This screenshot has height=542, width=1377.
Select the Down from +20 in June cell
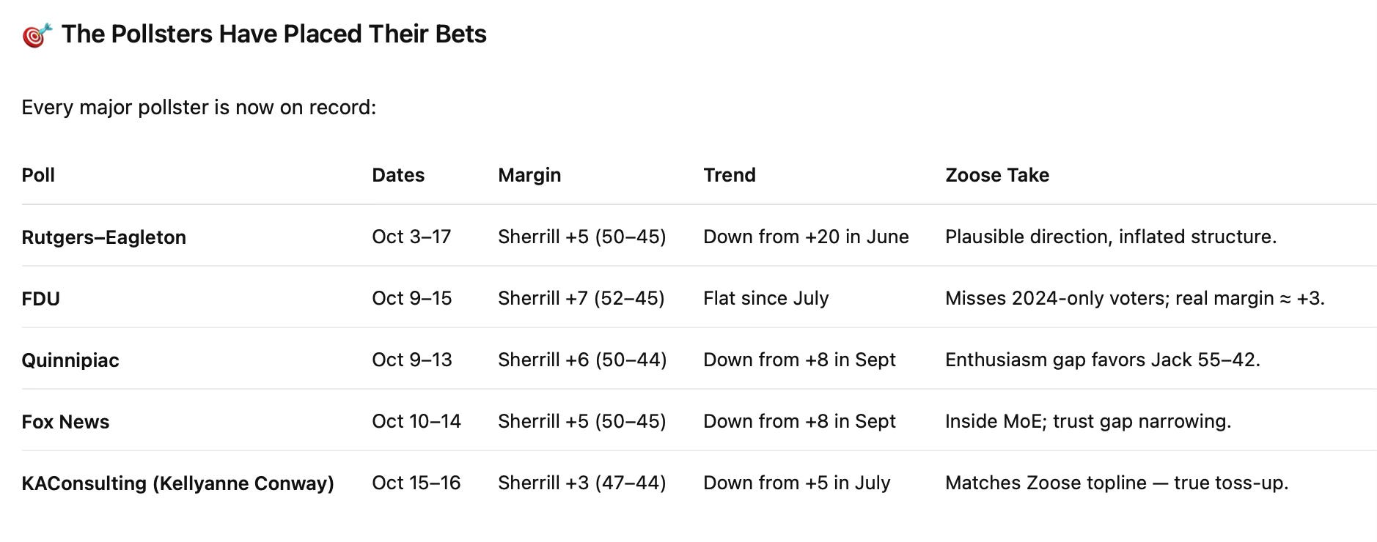[x=806, y=237]
